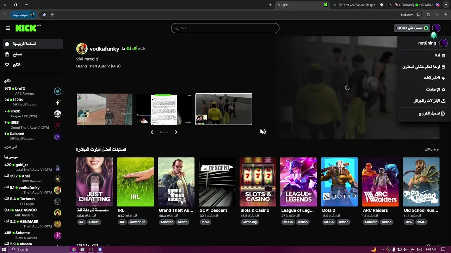Screen dimensions: 451x253
Task: Click the view all categories link
Action: [x=432, y=149]
